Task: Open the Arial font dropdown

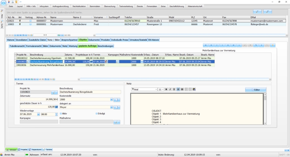Action: click(x=156, y=89)
